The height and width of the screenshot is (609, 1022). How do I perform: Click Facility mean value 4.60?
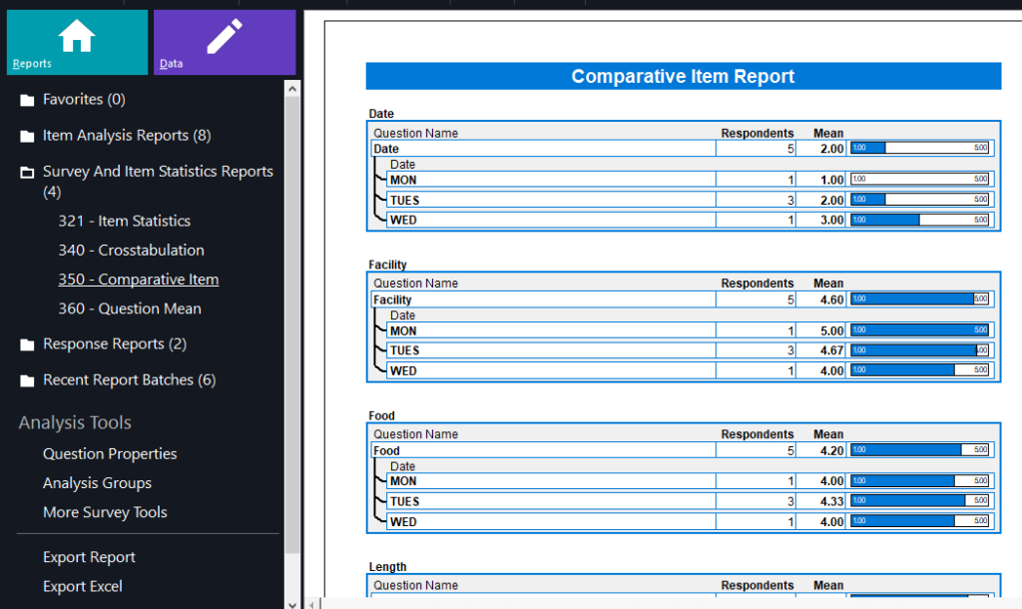coord(831,300)
